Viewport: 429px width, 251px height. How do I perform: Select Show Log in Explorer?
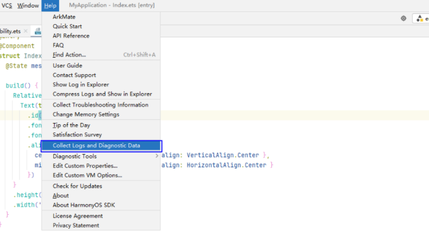pos(101,84)
